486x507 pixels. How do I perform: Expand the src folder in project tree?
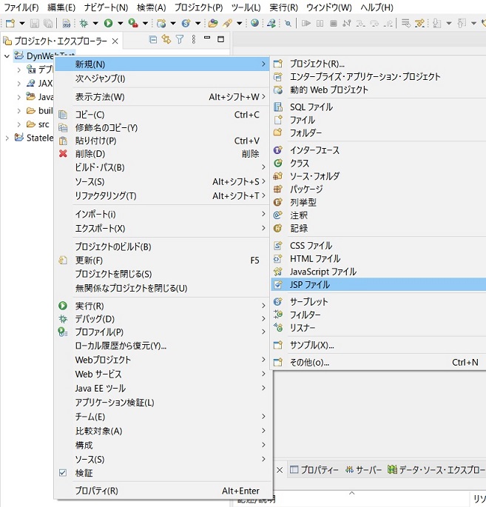(19, 124)
